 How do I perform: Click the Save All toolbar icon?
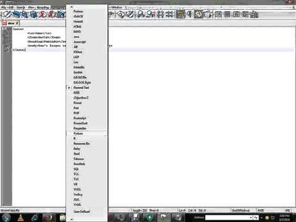[x=33, y=14]
